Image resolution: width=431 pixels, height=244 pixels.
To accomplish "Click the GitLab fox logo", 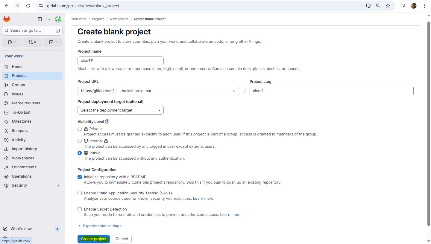I will point(7,19).
